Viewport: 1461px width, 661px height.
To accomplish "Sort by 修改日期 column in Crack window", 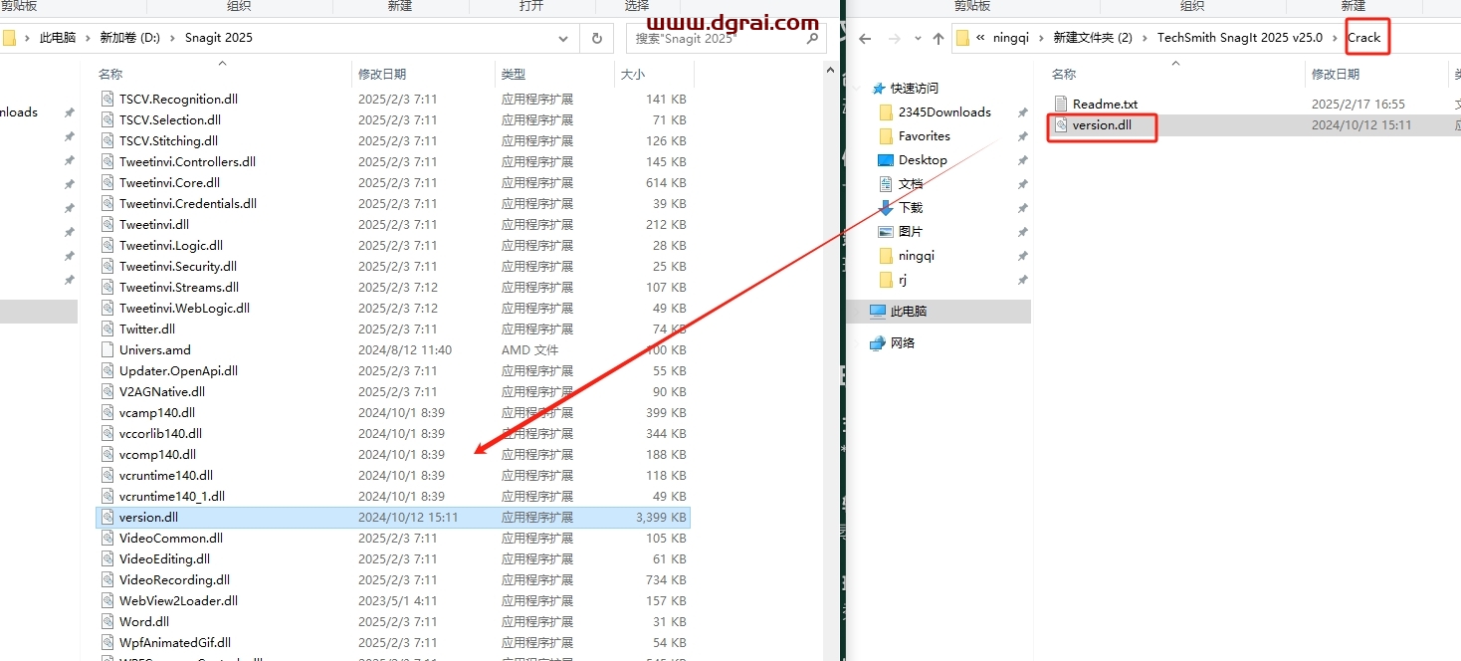I will 1336,74.
